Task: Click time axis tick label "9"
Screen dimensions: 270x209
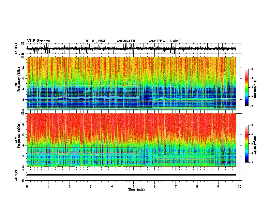Action: [x=218, y=186]
